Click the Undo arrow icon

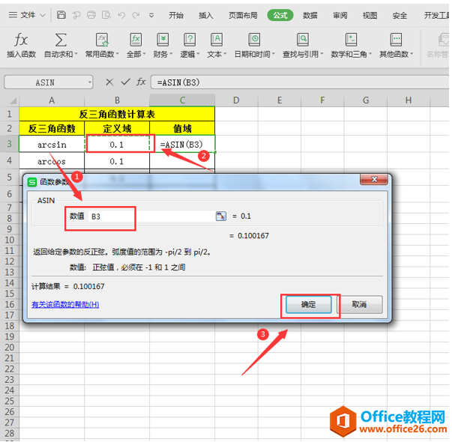(x=121, y=15)
